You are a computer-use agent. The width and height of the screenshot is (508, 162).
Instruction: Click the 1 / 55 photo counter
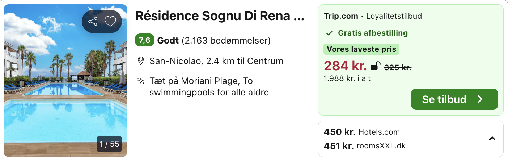tap(109, 144)
